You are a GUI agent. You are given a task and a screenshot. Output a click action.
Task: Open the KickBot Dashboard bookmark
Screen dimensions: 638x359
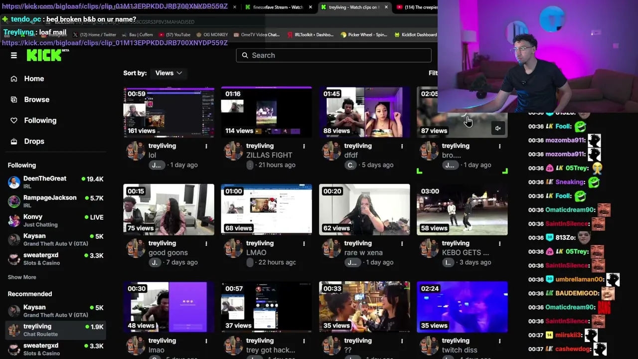click(415, 35)
